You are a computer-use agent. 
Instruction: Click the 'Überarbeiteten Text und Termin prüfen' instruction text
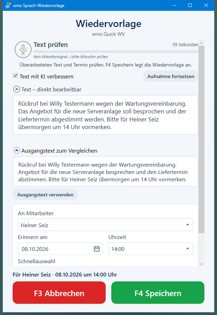[105, 65]
